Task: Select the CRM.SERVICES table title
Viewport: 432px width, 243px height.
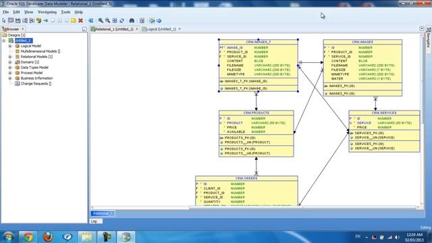Action: point(384,113)
